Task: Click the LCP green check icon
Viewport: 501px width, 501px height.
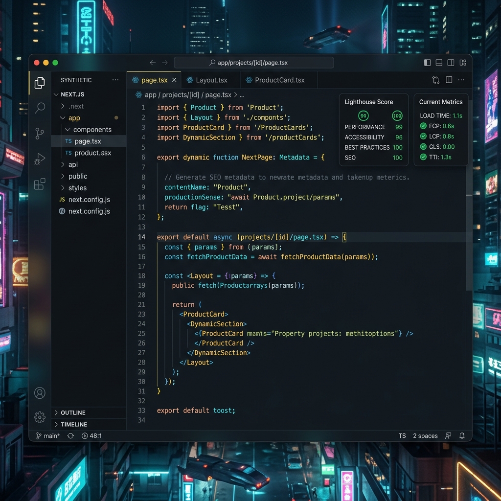Action: click(x=423, y=137)
